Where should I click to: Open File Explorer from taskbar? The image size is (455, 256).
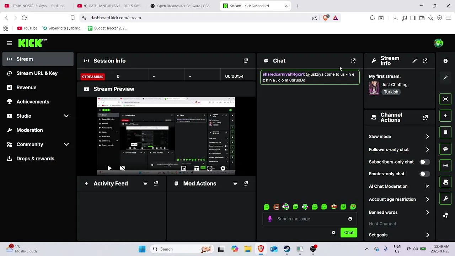pos(247,249)
